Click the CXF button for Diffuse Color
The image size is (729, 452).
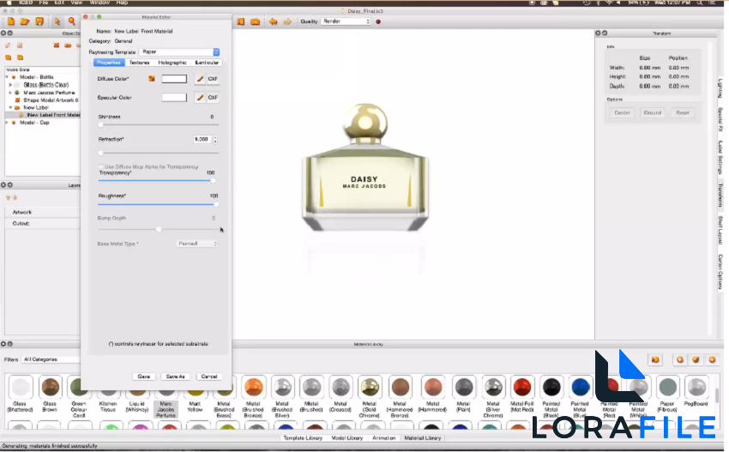(x=213, y=79)
